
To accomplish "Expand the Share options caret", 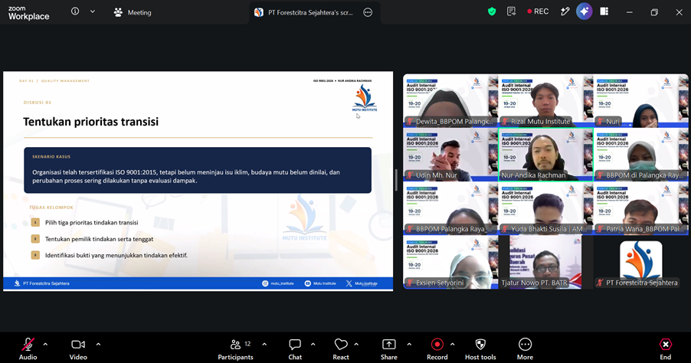I will (409, 345).
